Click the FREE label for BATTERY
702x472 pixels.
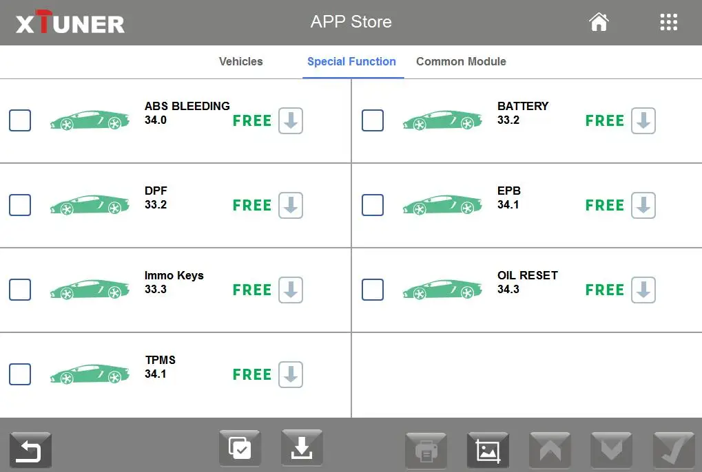[604, 121]
